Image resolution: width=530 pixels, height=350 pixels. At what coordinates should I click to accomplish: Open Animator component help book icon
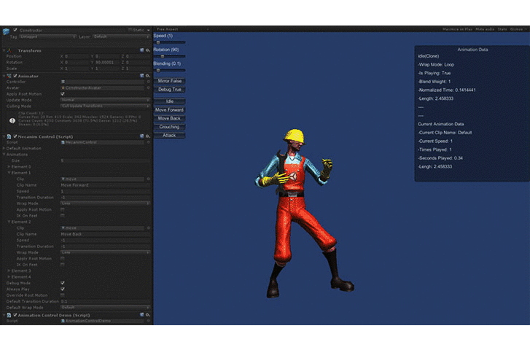point(142,76)
